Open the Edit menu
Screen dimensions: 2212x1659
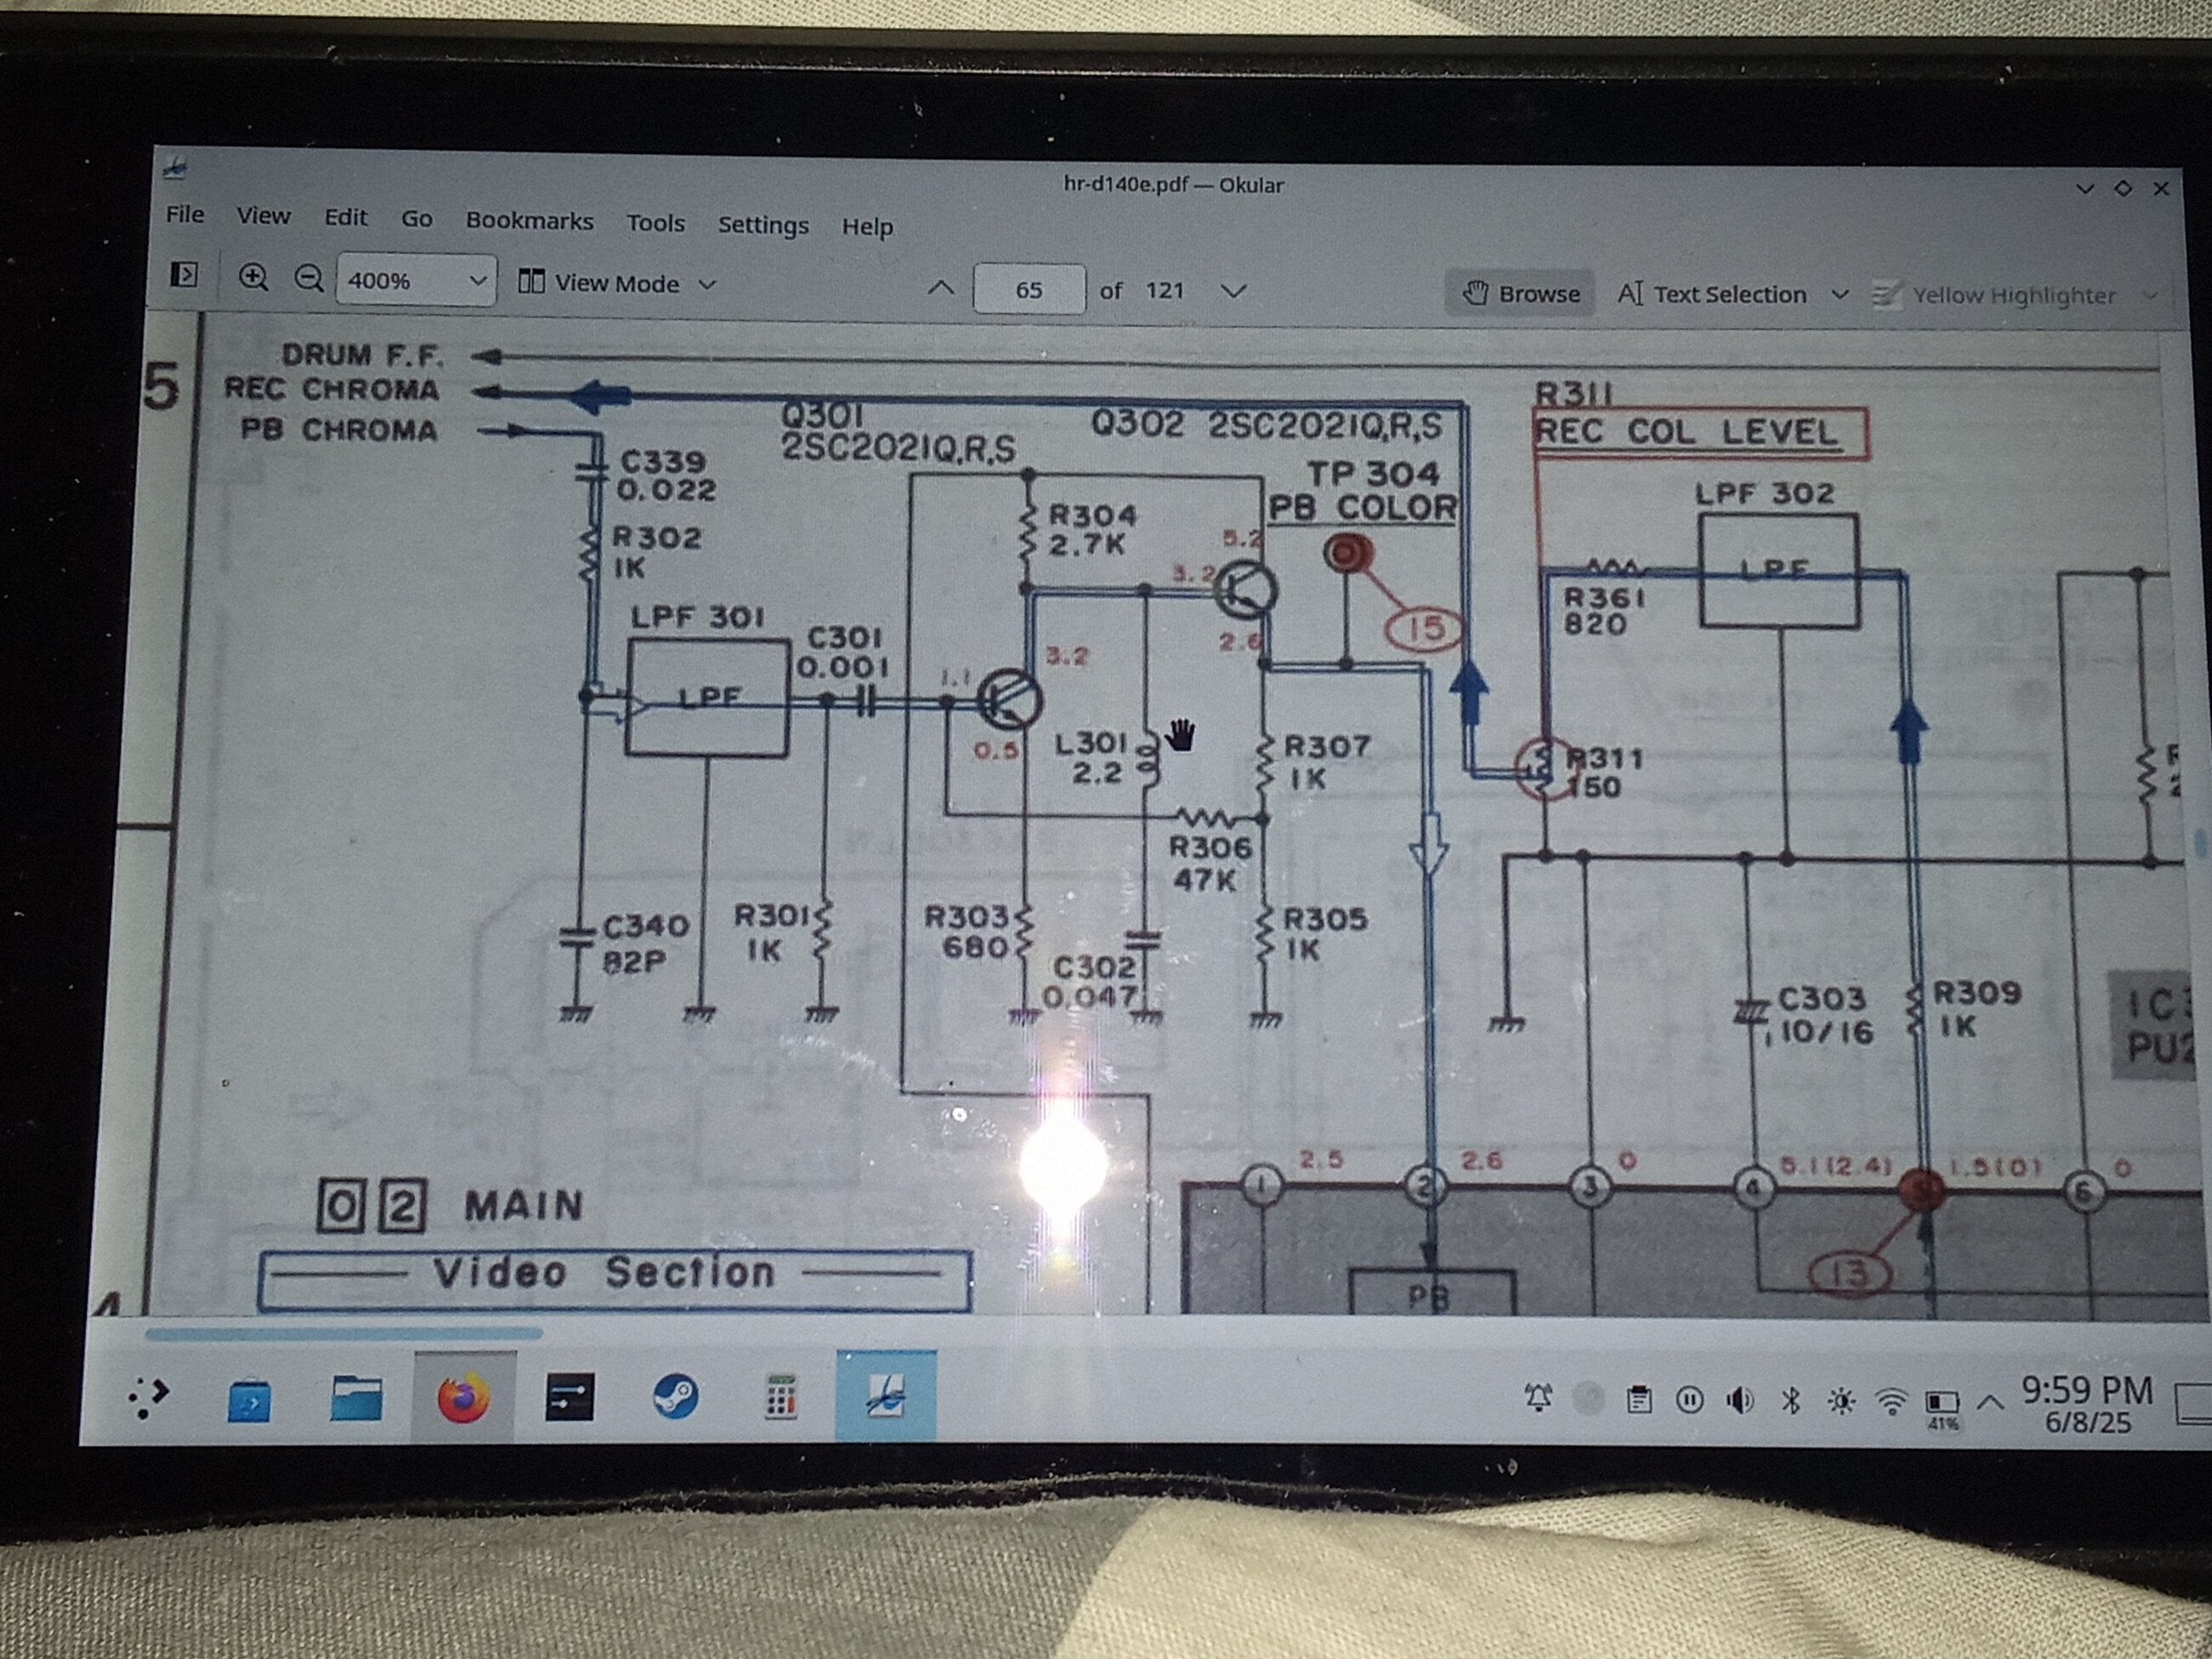click(345, 217)
